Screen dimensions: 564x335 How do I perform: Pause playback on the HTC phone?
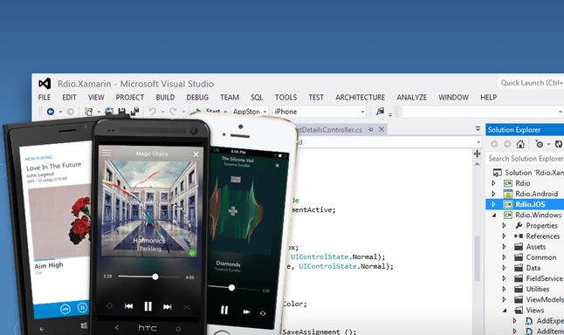pos(148,306)
